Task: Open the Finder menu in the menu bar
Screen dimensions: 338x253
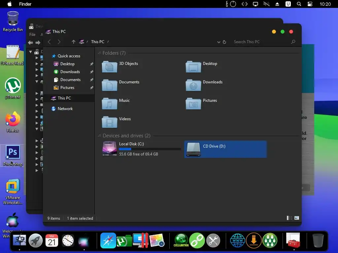Action: coord(25,4)
